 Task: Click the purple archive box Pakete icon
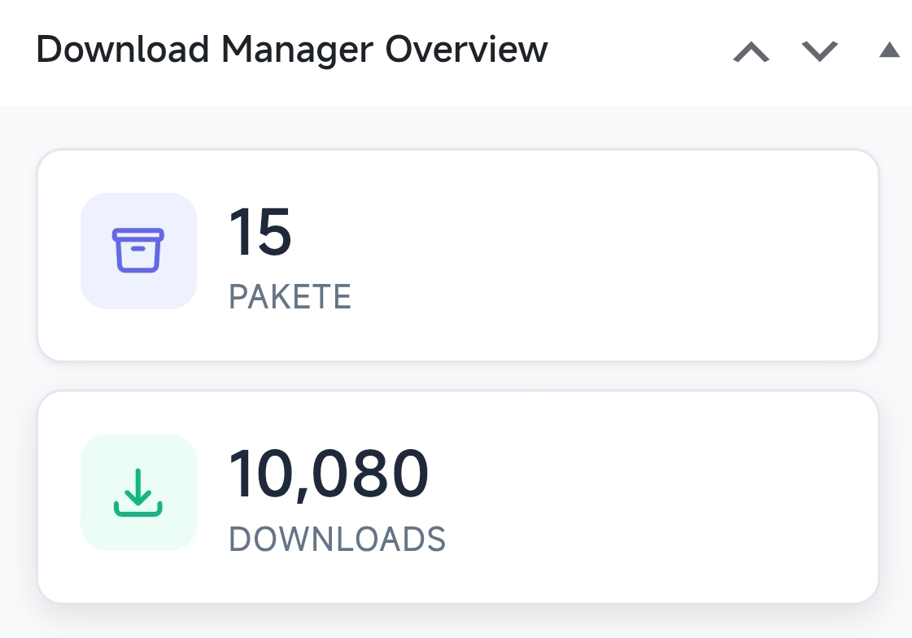(x=137, y=250)
